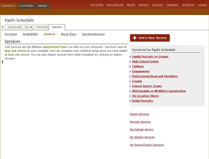This screenshot has height=159, width=209.
Task: Visit the Storefront link
Action: pyautogui.click(x=188, y=5)
